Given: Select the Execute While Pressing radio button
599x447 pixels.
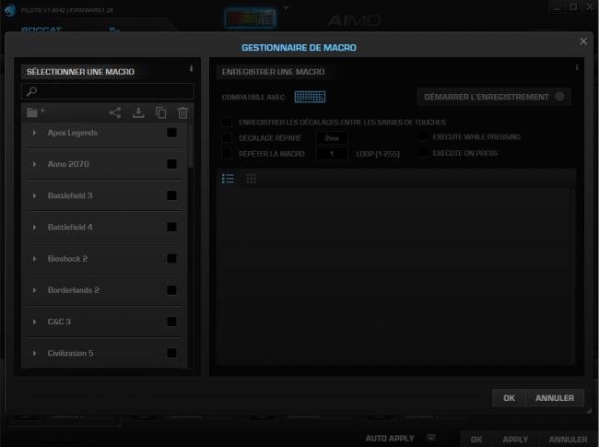Looking at the screenshot, I should pyautogui.click(x=422, y=137).
